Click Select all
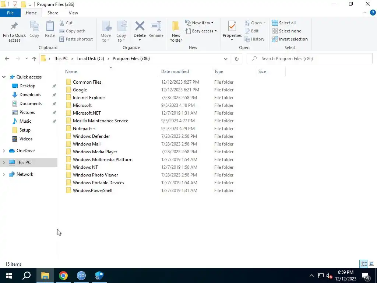377x283 pixels. [x=284, y=23]
